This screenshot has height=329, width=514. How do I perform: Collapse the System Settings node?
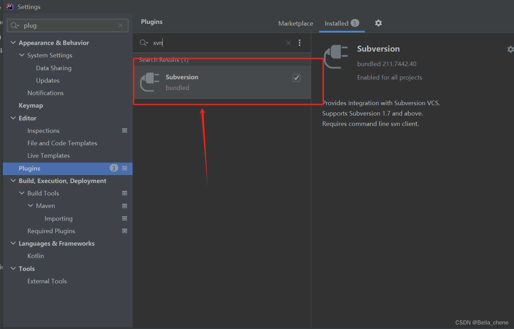click(22, 55)
